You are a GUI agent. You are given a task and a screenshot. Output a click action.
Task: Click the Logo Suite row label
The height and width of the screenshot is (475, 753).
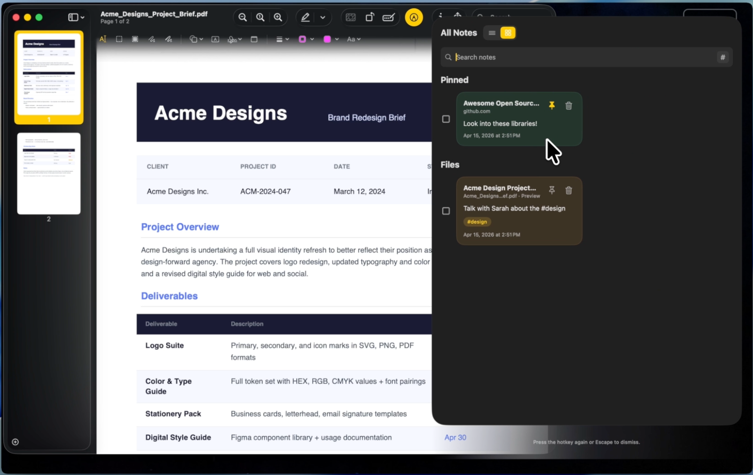164,345
